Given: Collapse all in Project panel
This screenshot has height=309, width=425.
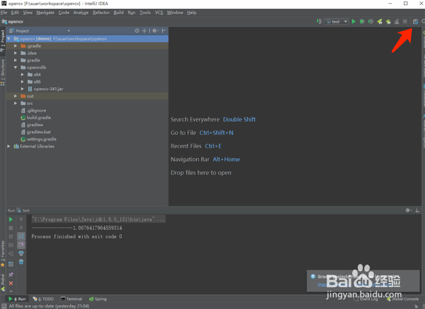Looking at the screenshot, I should pos(144,31).
